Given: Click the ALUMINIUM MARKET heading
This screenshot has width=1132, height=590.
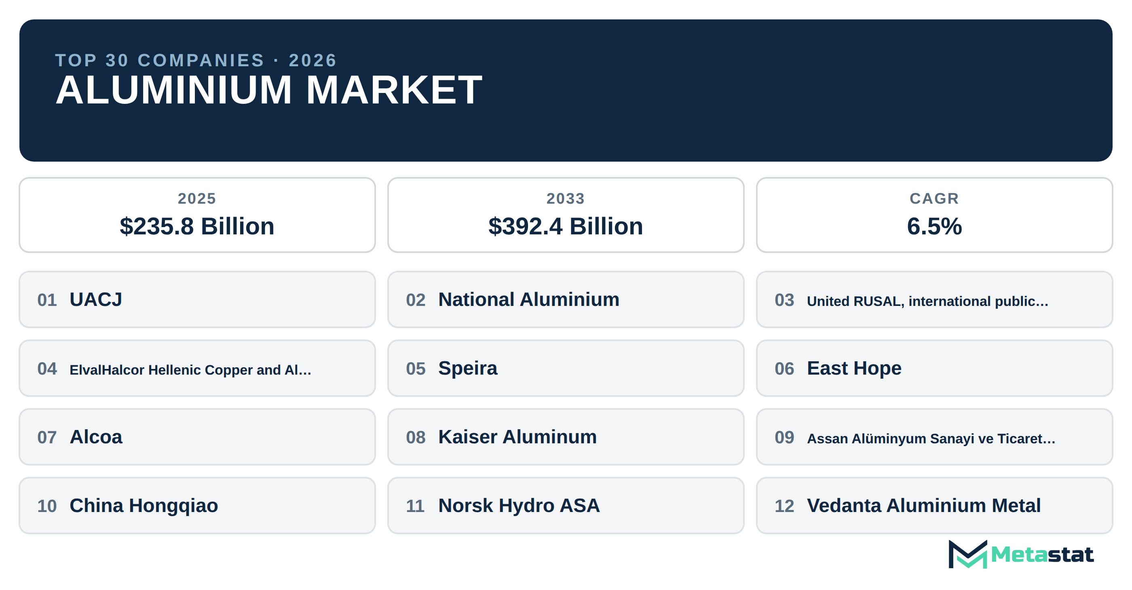Looking at the screenshot, I should [x=269, y=90].
